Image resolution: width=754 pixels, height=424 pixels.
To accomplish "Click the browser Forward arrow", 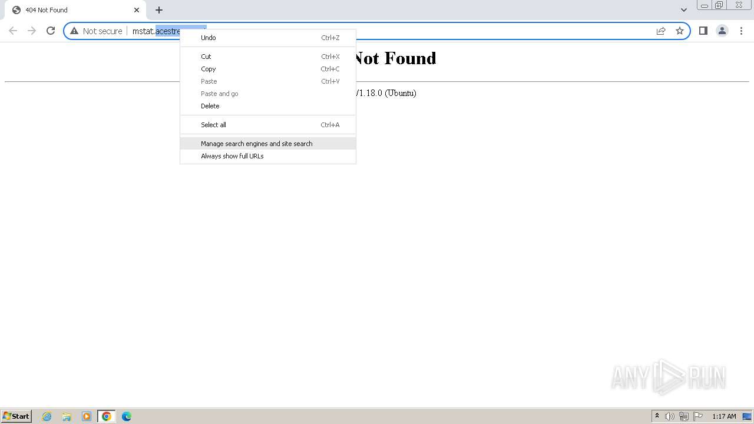I will (x=32, y=31).
